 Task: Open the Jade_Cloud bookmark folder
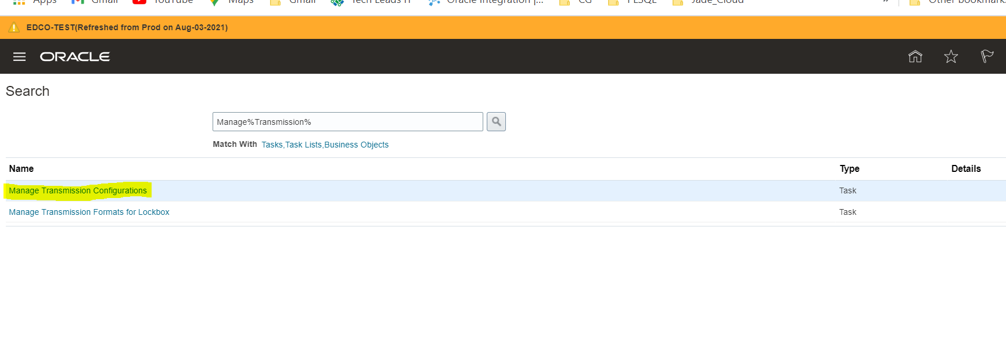709,2
